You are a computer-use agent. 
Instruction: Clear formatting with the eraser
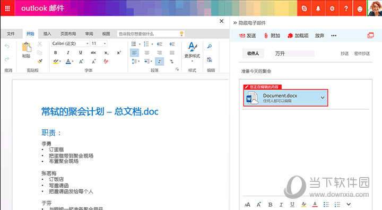click(106, 62)
